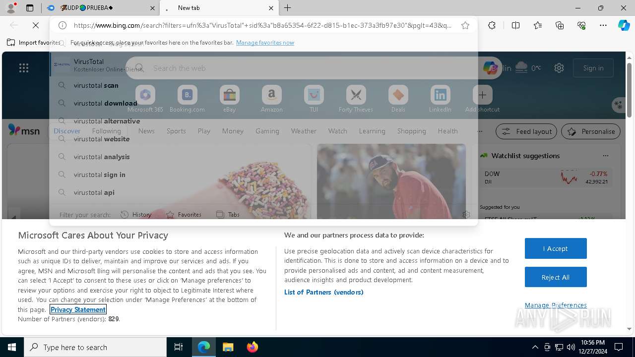Filter suggestions by History
Screen dimensions: 635x357
[136, 215]
